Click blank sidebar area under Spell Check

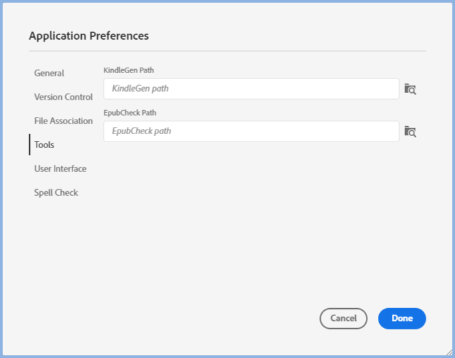point(60,252)
